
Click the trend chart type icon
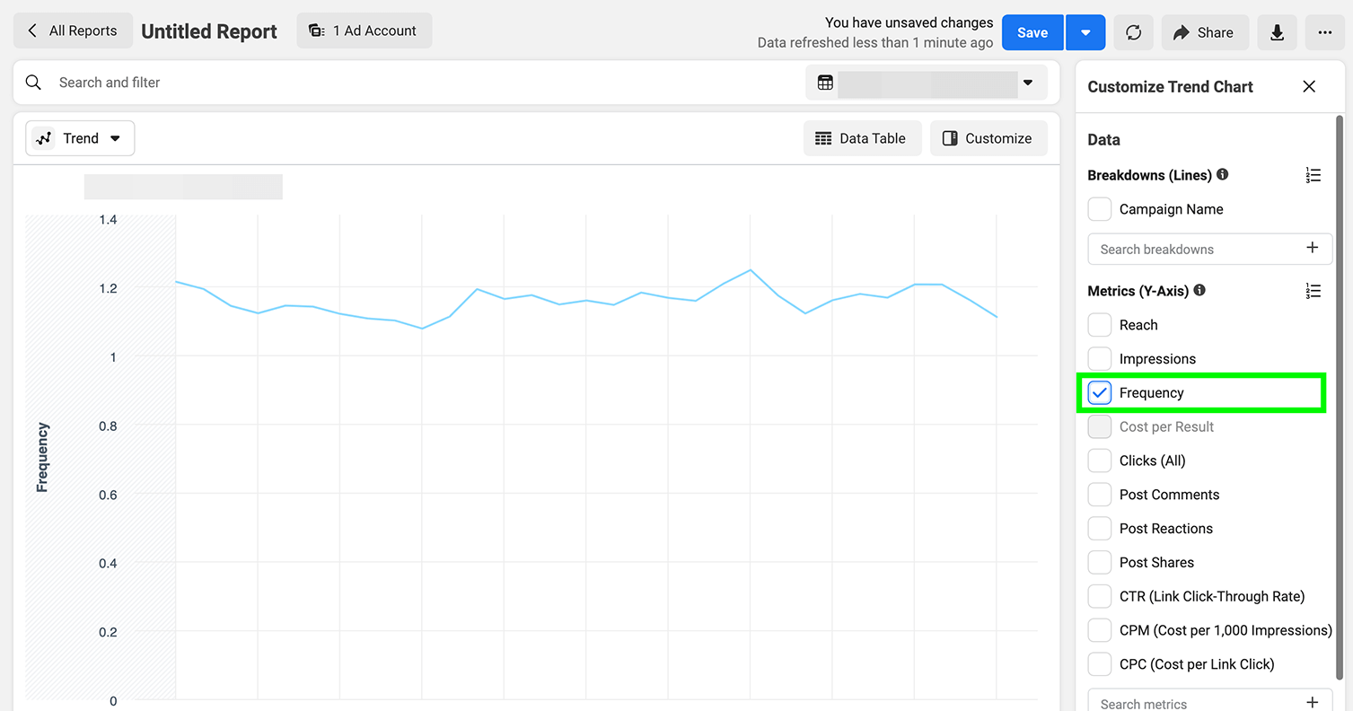(44, 138)
